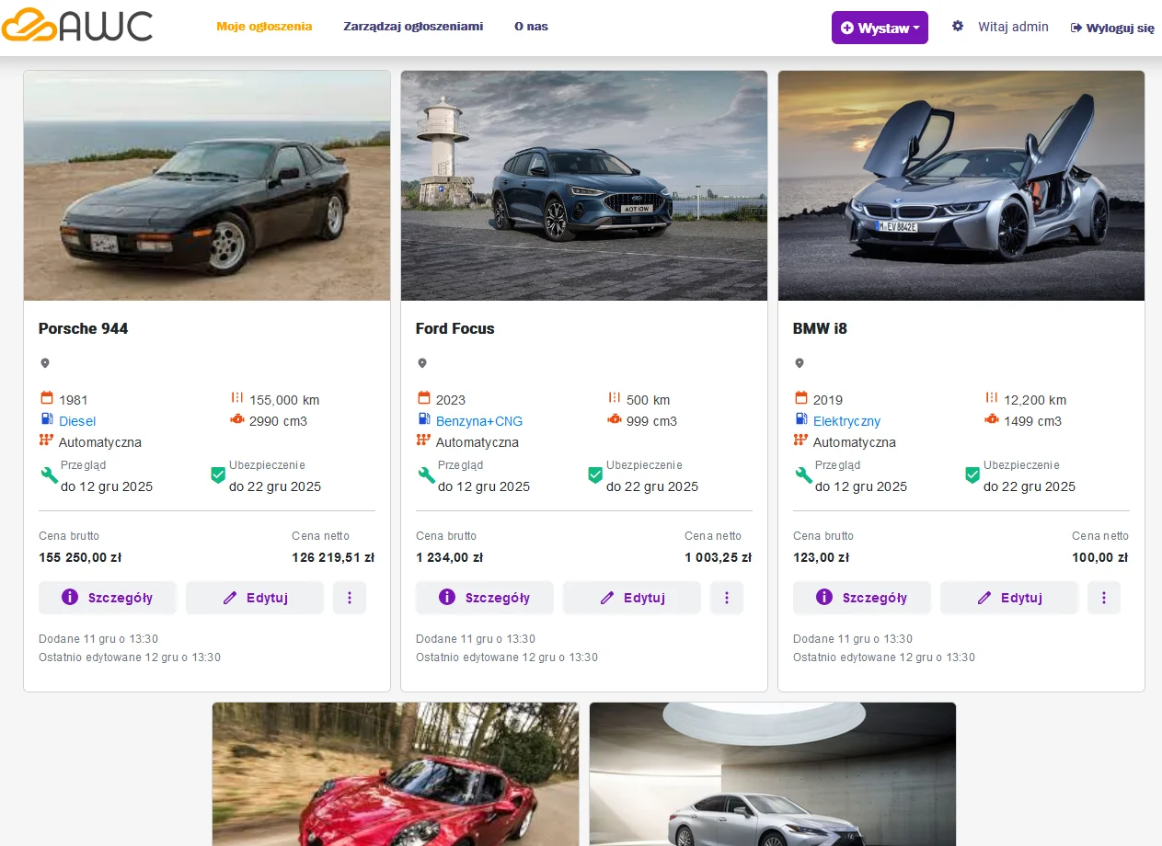1162x846 pixels.
Task: Go to Zarządzaj ogłoszeniami menu item
Action: pyautogui.click(x=413, y=27)
